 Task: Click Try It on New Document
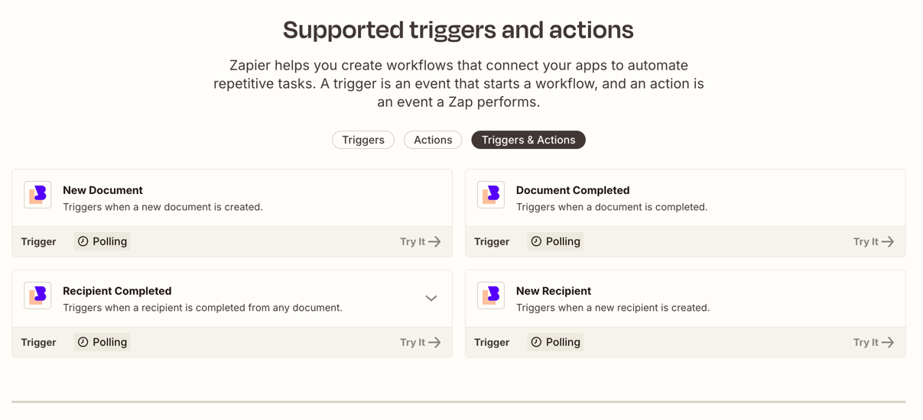click(421, 241)
